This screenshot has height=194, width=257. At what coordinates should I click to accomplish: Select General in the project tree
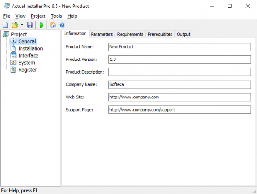pyautogui.click(x=27, y=41)
